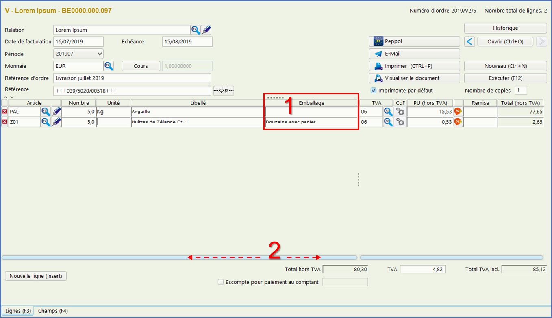Image resolution: width=552 pixels, height=318 pixels.
Task: Click the empty Unité cell on the Z01 line
Action: (x=113, y=122)
